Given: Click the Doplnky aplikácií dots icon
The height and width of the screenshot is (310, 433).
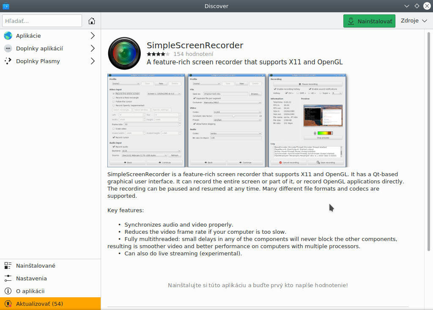Looking at the screenshot, I should click(8, 48).
